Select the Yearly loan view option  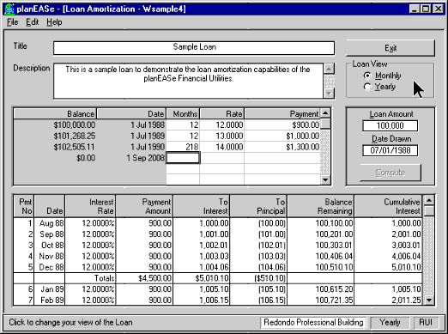tap(379, 87)
